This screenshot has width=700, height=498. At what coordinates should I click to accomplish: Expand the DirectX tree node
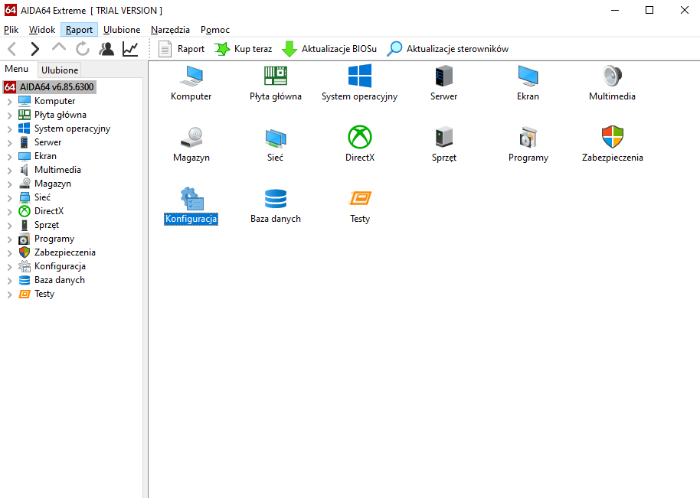point(9,212)
